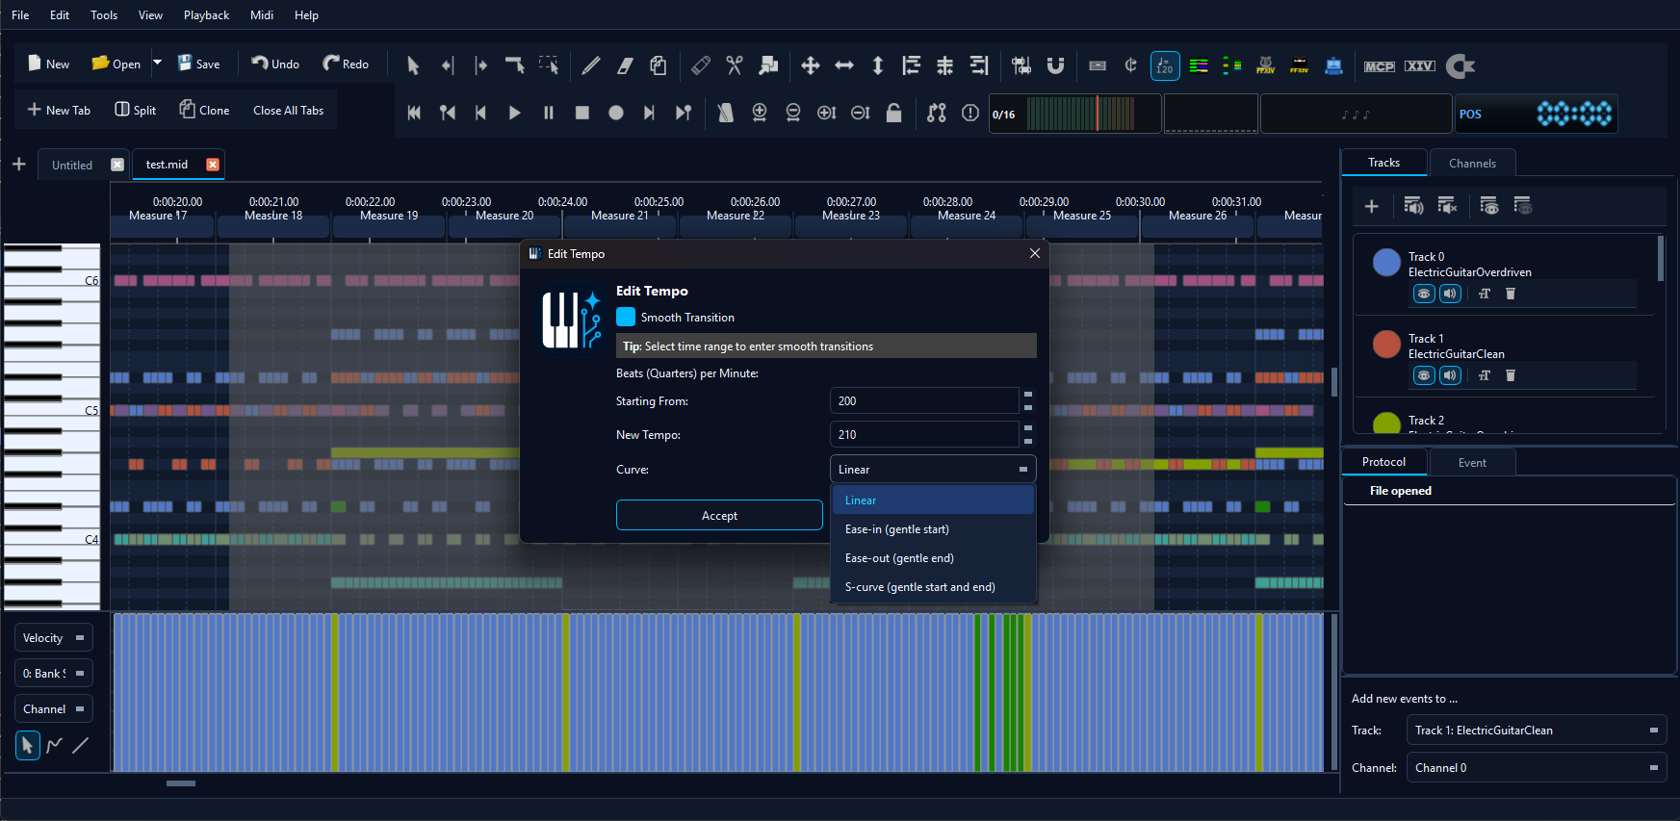Click the colored piano-roll lines icon
This screenshot has height=821, width=1680.
pyautogui.click(x=1199, y=65)
